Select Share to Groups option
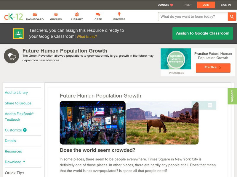The image size is (237, 177). 18,103
